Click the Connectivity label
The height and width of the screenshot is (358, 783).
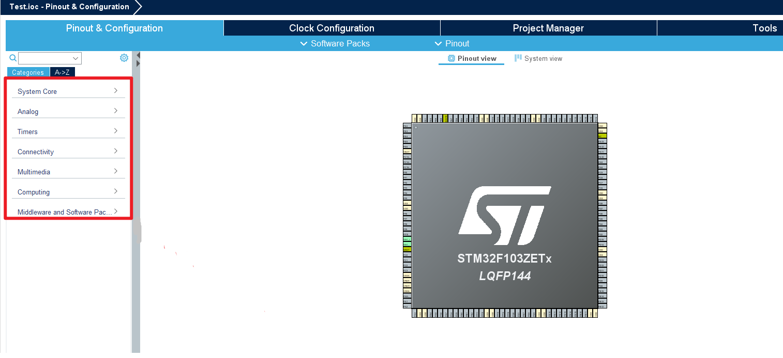(36, 152)
